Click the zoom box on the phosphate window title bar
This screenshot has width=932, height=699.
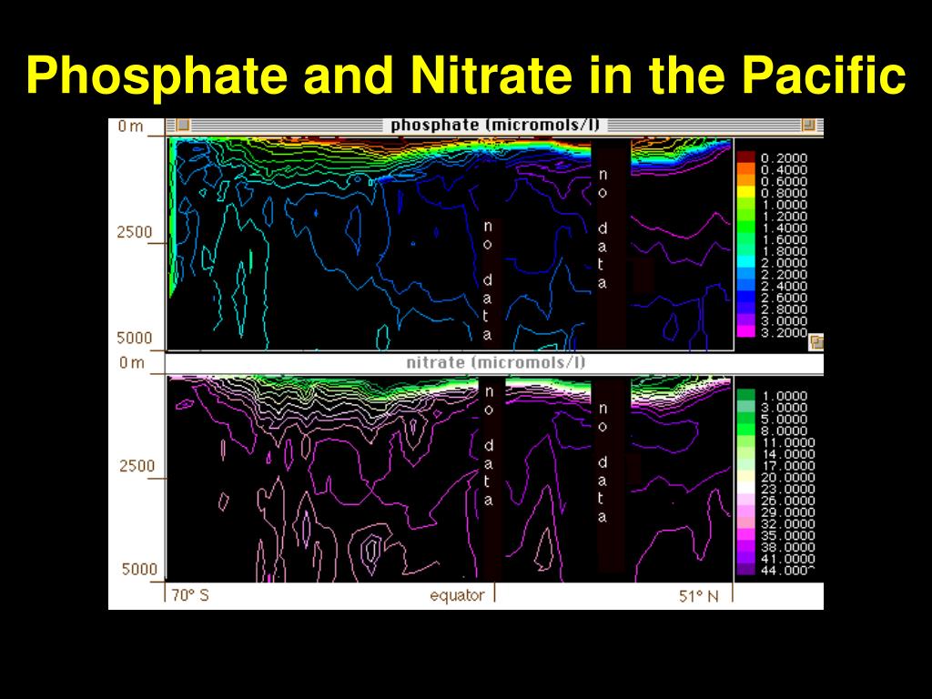[x=808, y=125]
